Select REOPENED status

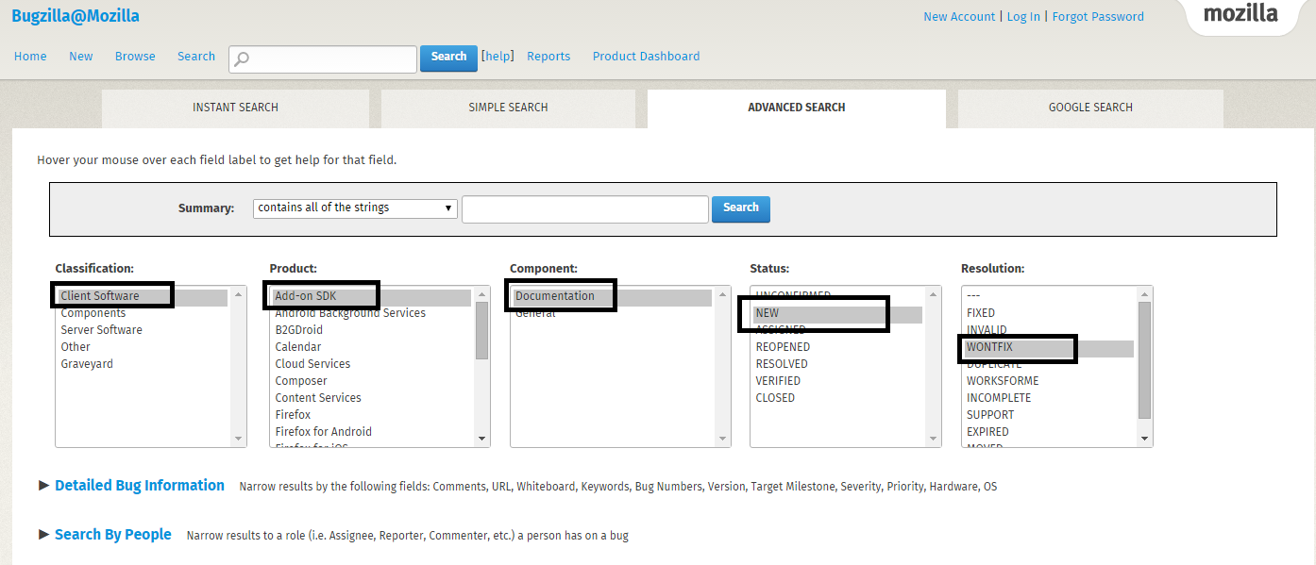click(836, 347)
